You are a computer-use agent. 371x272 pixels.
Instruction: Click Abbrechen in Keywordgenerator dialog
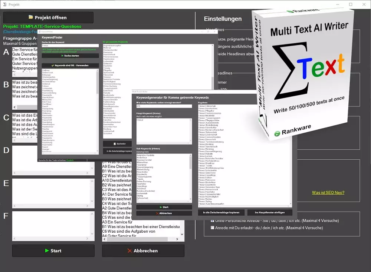click(164, 213)
